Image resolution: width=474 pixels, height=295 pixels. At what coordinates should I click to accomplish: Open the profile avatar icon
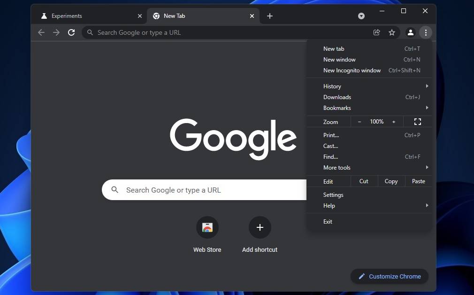pyautogui.click(x=410, y=32)
